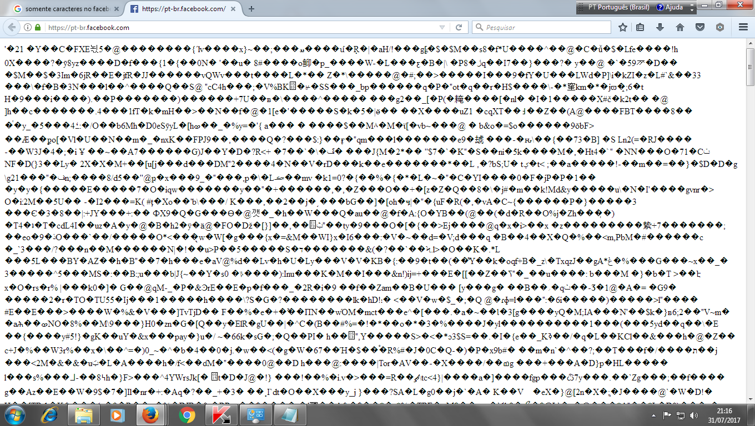Launch Google Chrome from taskbar
This screenshot has height=426, width=755.
click(x=186, y=415)
